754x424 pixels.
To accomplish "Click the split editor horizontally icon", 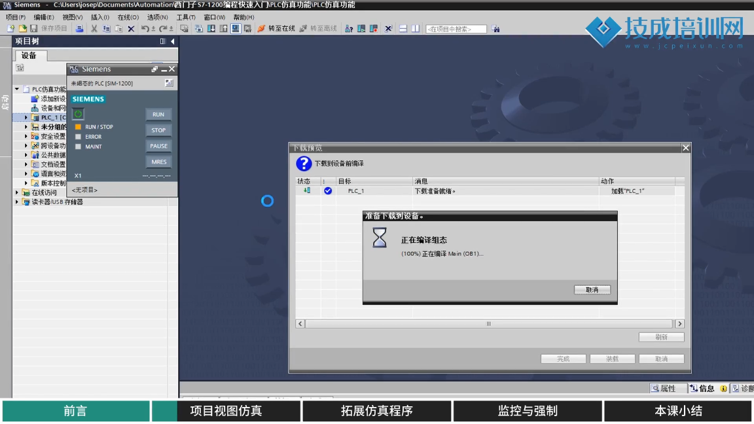I will [x=403, y=29].
